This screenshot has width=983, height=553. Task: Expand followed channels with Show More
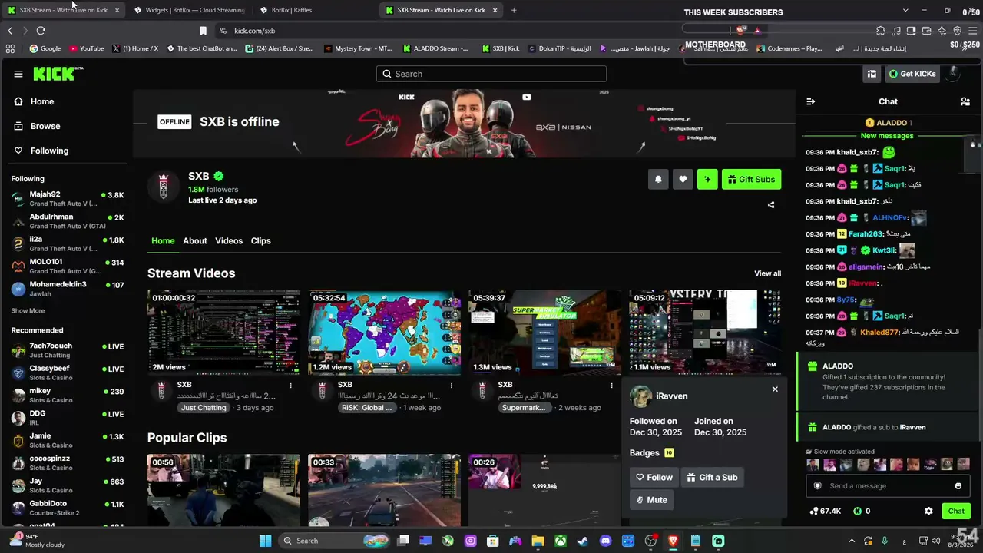[28, 311]
